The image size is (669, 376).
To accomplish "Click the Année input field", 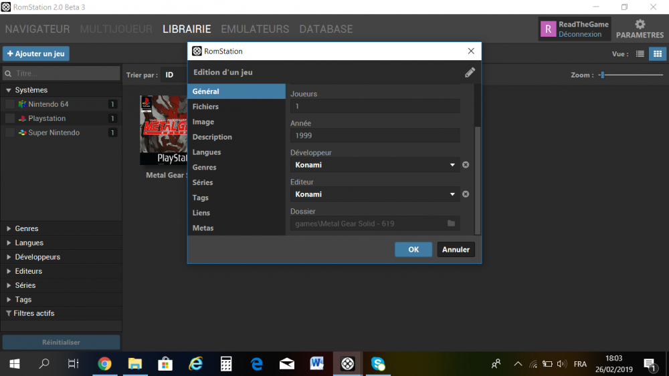I will 375,136.
